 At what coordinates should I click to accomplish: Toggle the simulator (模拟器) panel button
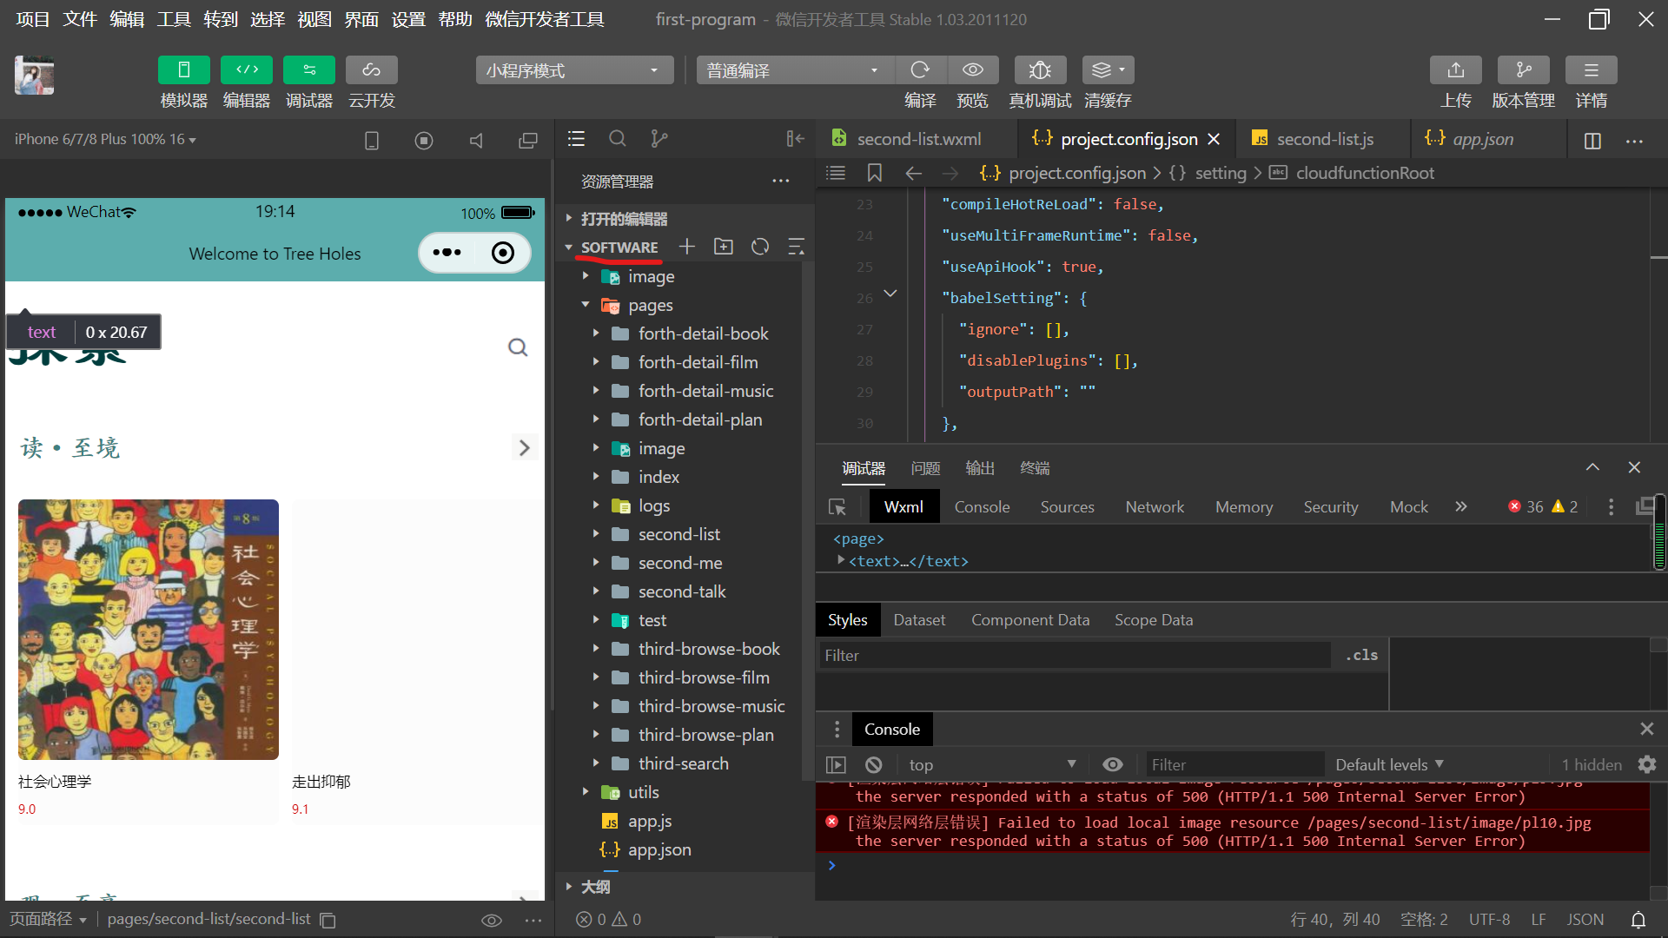coord(183,70)
